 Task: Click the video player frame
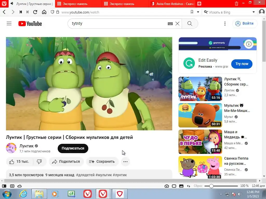coord(89,84)
